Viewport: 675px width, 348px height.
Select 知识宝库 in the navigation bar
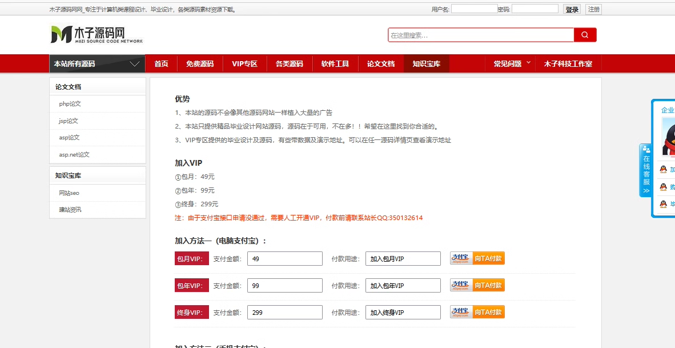426,64
